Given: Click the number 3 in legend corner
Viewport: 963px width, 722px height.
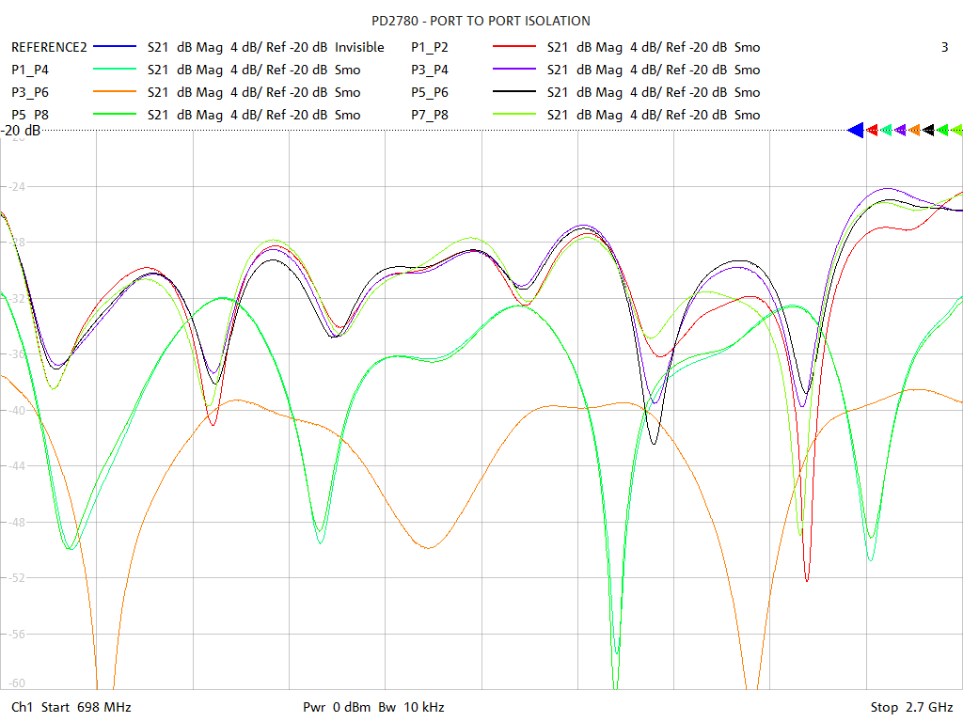Looking at the screenshot, I should click(x=944, y=47).
